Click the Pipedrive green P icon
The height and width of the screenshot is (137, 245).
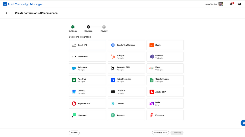point(74,80)
